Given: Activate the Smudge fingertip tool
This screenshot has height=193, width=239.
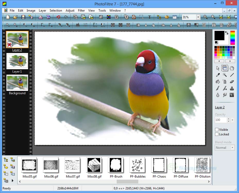Looking at the screenshot, I should 225,95.
